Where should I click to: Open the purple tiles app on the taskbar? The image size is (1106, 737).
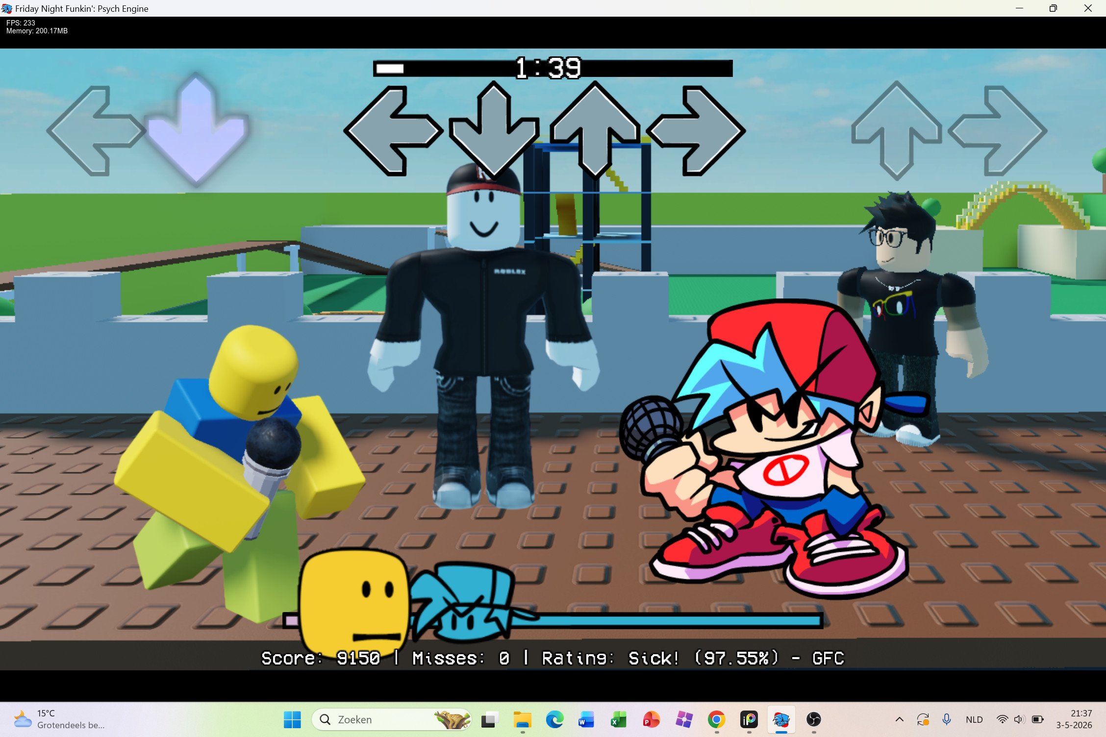point(684,719)
